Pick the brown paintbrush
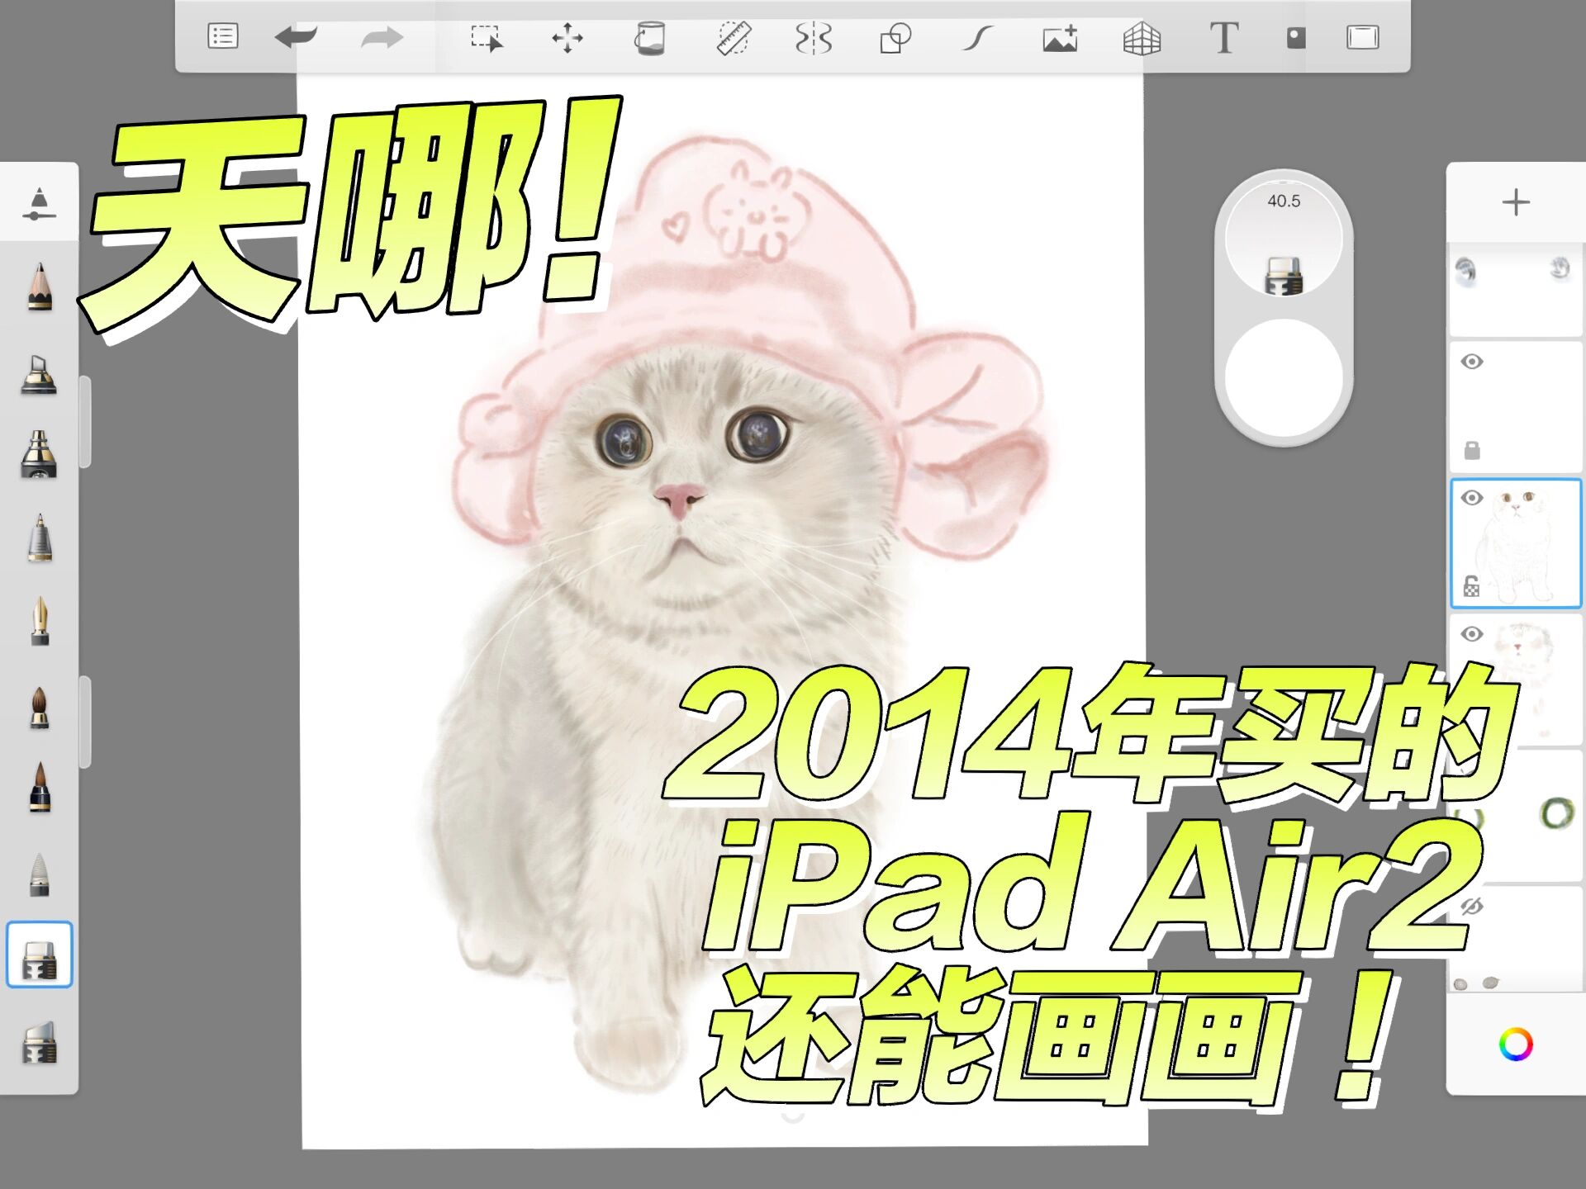Image resolution: width=1586 pixels, height=1189 pixels. coord(39,708)
